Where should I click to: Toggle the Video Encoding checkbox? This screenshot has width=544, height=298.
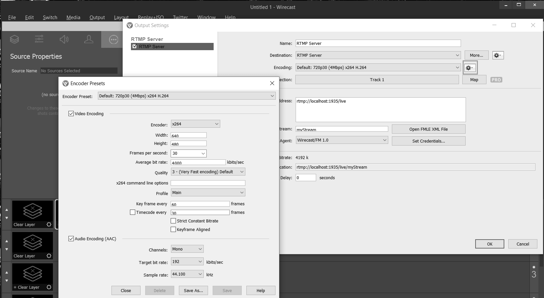(71, 113)
